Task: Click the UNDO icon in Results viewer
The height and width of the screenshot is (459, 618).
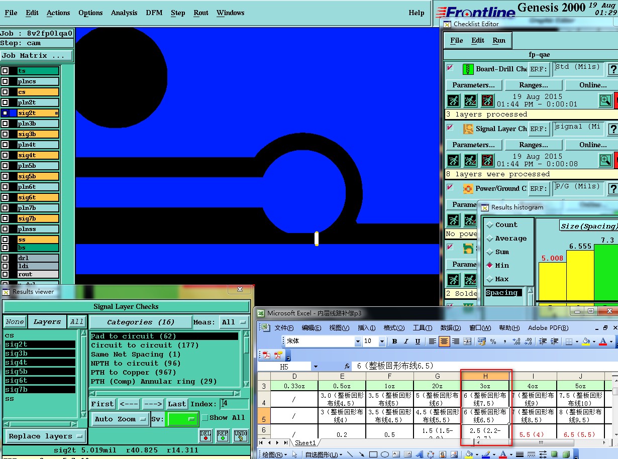Action: pos(241,435)
